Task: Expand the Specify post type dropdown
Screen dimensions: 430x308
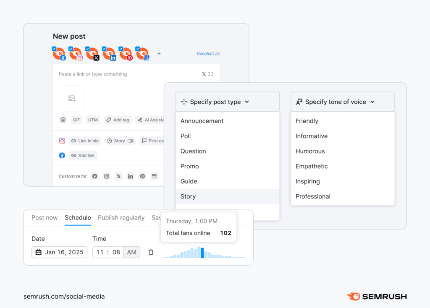Action: 227,102
